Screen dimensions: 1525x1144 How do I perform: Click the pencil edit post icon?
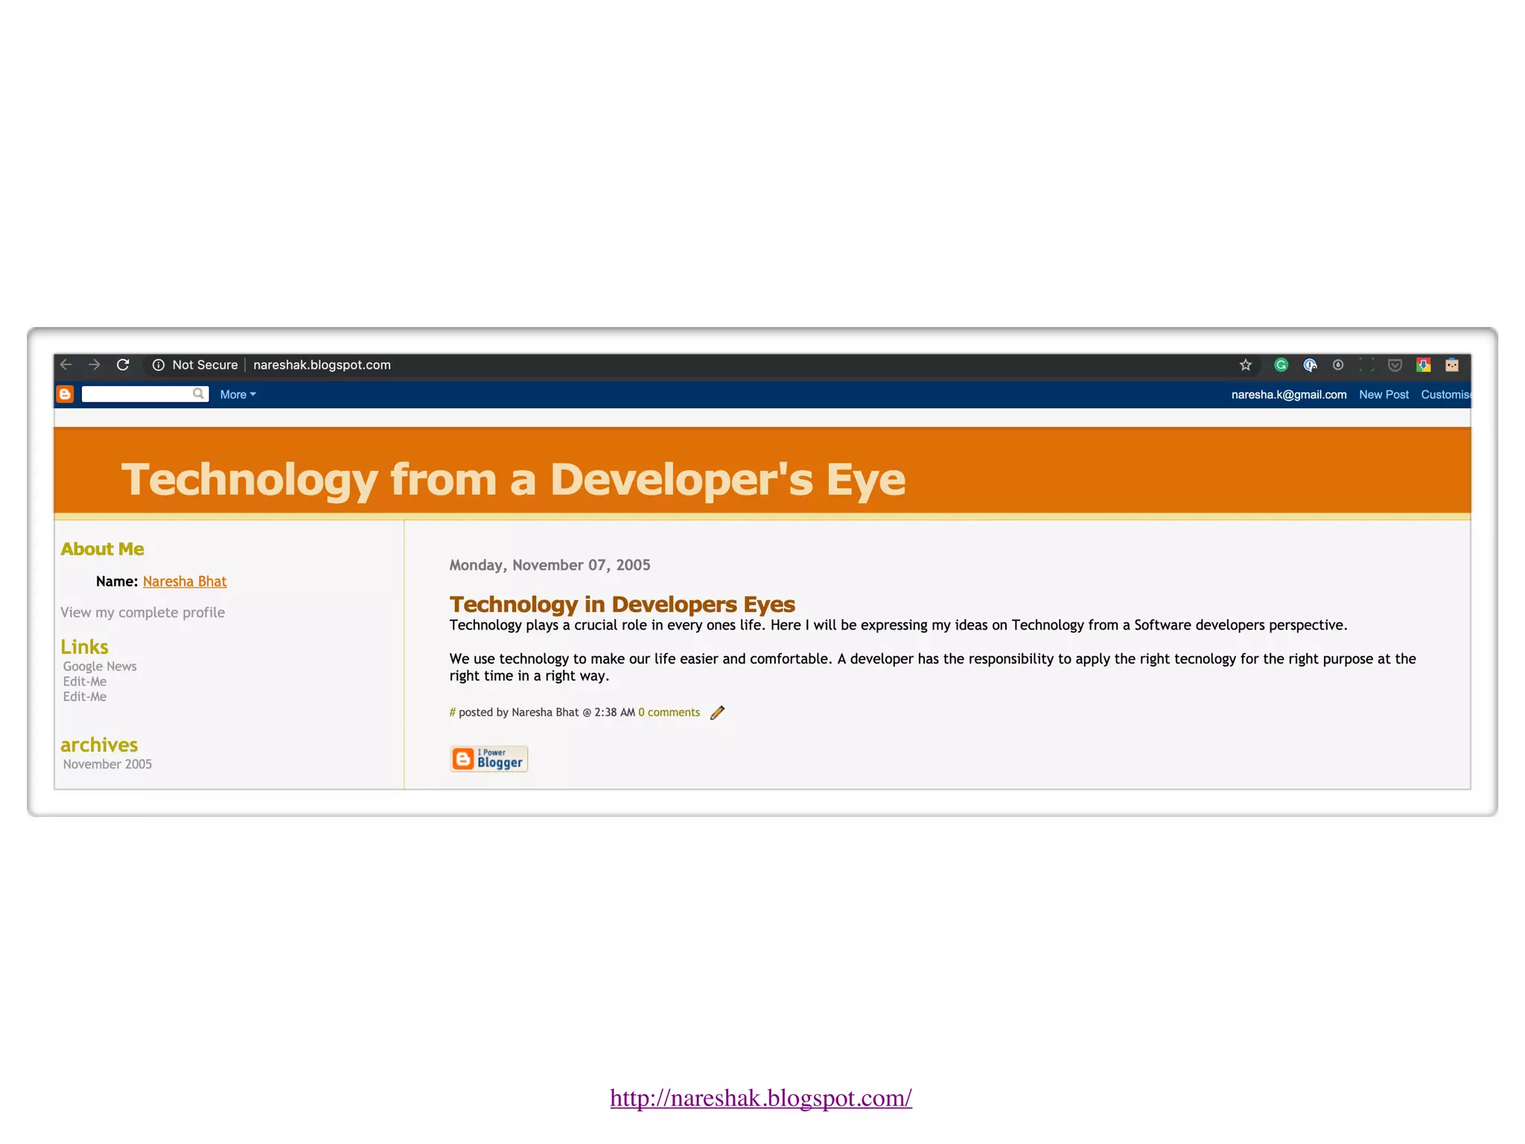(717, 713)
